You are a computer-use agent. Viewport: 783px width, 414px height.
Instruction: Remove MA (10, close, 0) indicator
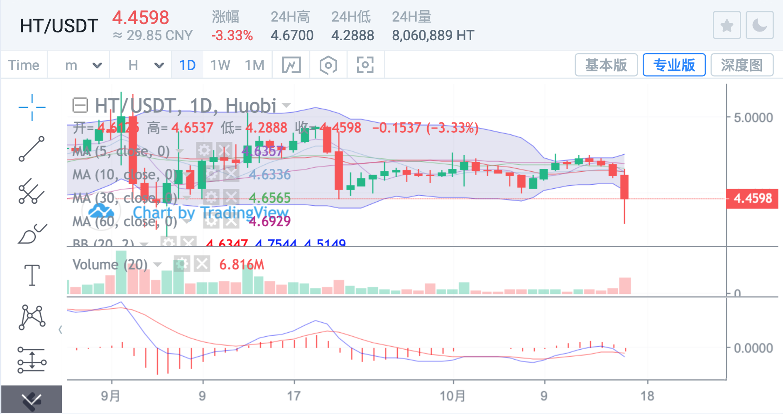232,174
